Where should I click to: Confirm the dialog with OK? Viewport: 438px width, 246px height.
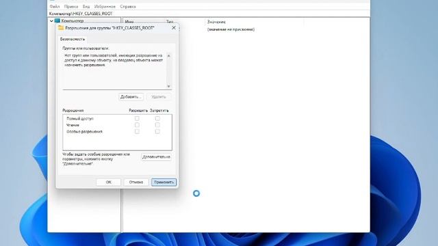click(108, 182)
